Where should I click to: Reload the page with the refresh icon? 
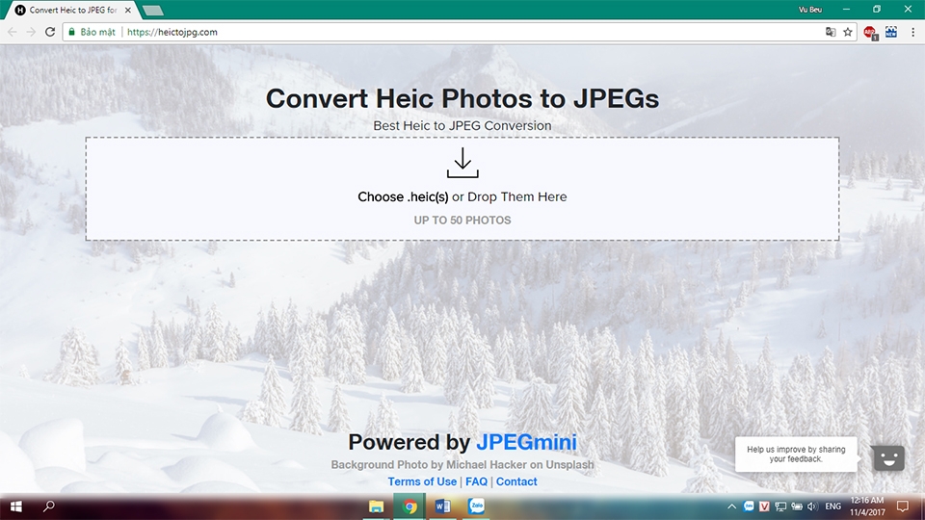[50, 32]
